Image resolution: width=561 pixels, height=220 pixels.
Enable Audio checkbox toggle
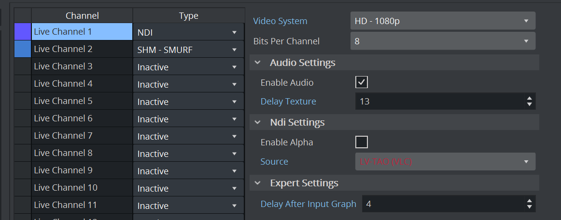361,82
